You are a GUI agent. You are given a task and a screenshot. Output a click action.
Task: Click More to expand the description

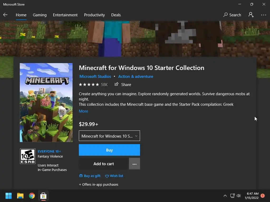pyautogui.click(x=83, y=111)
